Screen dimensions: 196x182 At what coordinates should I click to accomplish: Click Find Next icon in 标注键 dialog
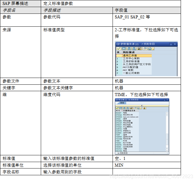pyautogui.click(x=128, y=108)
